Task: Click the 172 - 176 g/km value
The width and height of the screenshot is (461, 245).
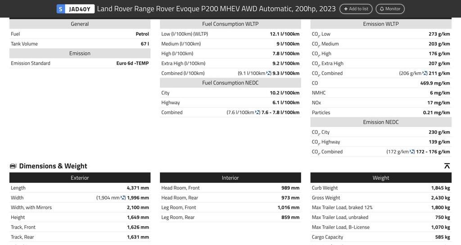Action: click(x=433, y=151)
